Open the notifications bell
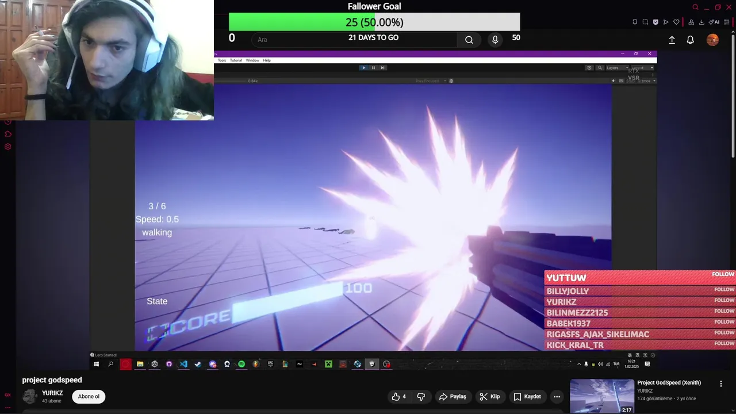The width and height of the screenshot is (736, 414). 690,40
